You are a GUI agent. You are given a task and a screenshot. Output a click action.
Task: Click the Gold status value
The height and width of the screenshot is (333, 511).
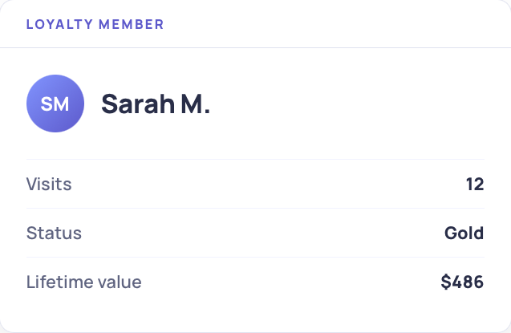(464, 234)
